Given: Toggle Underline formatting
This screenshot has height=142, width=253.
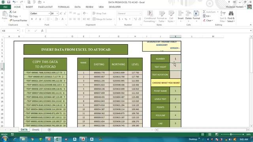Looking at the screenshot, I should tap(40, 19).
